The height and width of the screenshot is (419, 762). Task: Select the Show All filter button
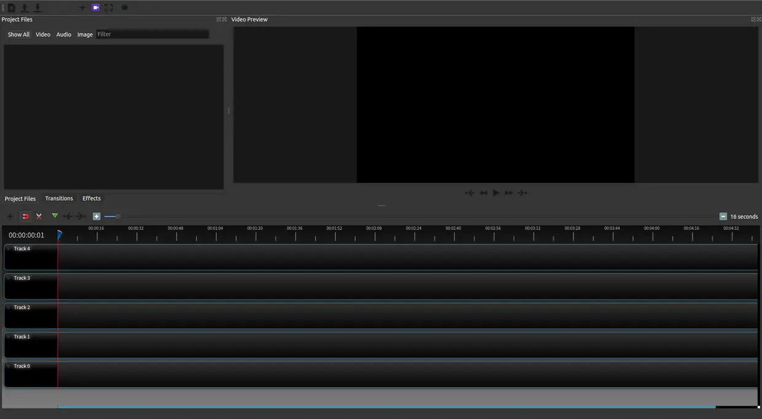click(x=18, y=34)
